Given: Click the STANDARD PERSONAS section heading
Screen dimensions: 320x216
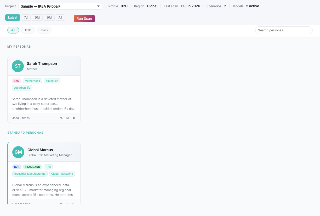Looking at the screenshot, I should point(25,133).
